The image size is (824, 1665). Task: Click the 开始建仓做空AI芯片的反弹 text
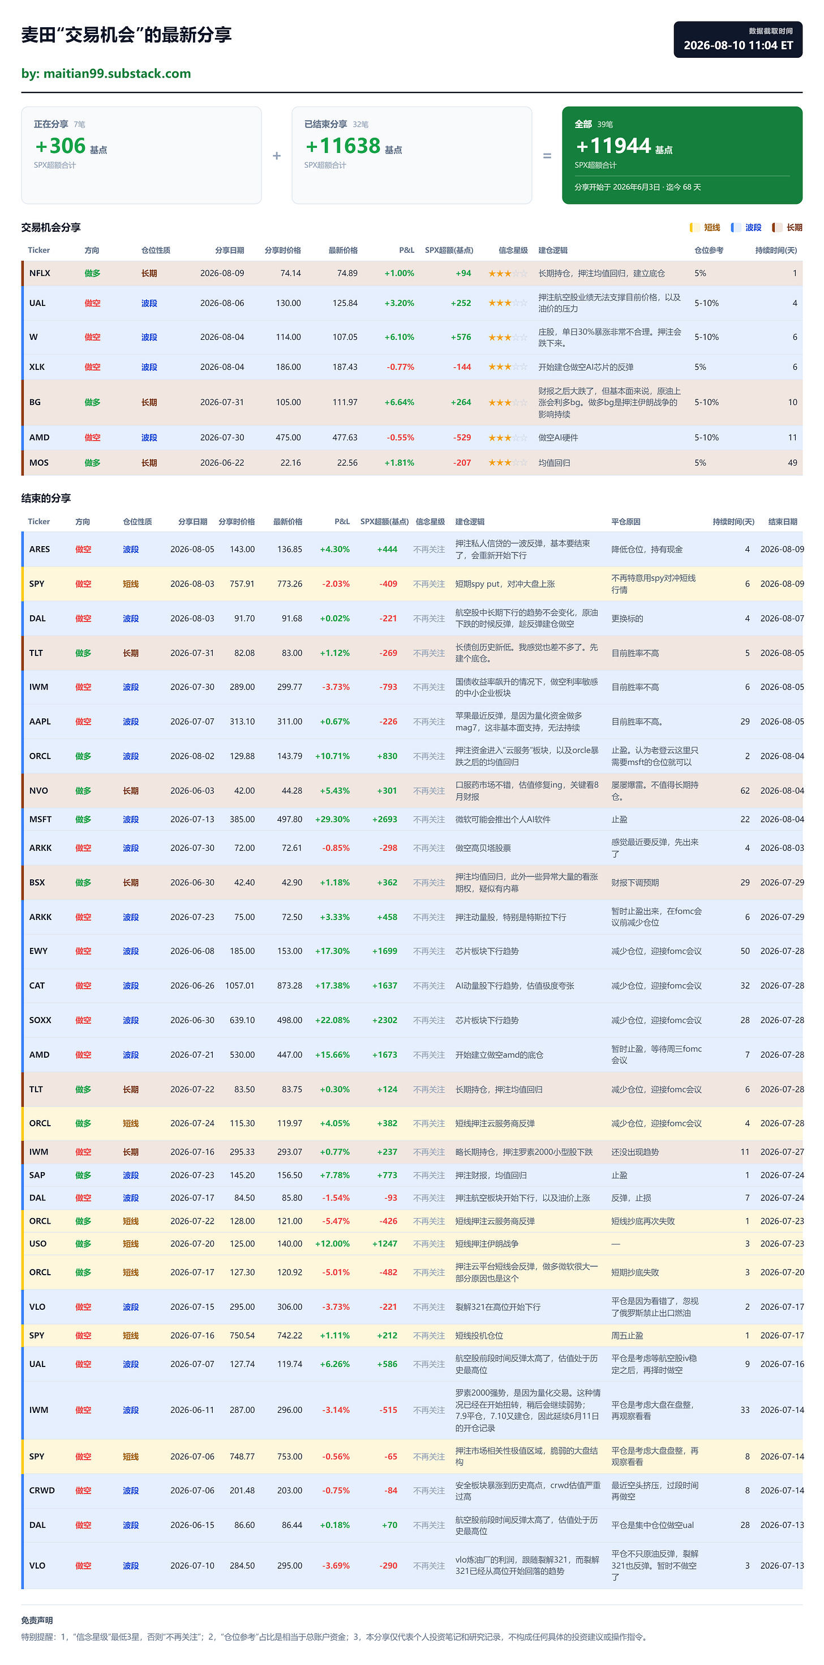(x=586, y=367)
